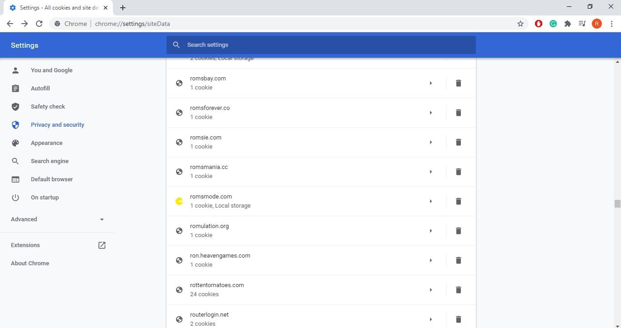The width and height of the screenshot is (621, 328).
Task: Click Pac-Man favicon of romsmode.com
Action: (179, 201)
